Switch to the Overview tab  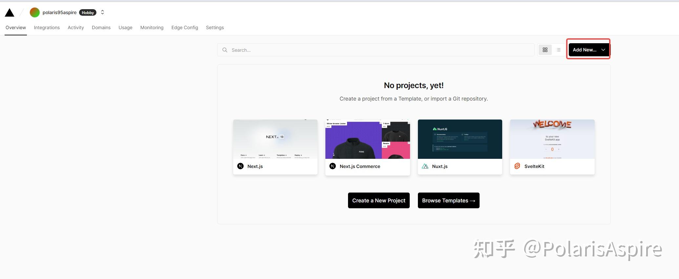[16, 28]
